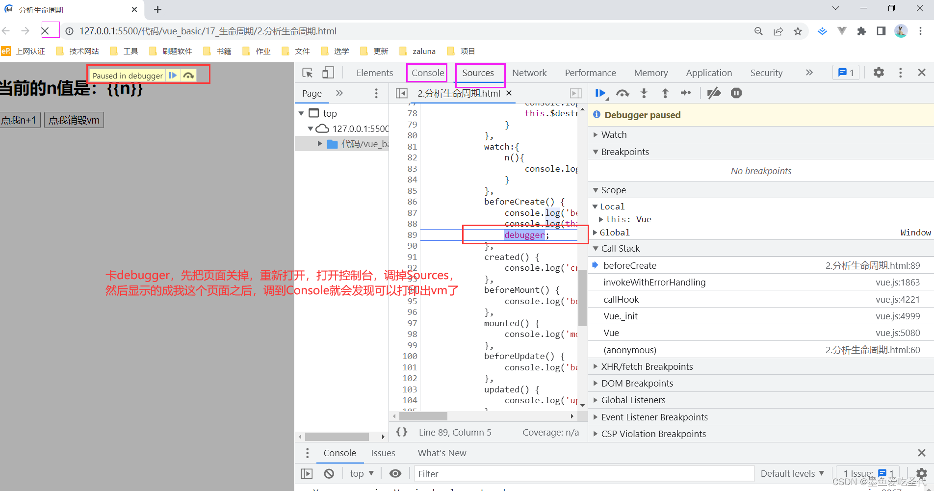
Task: Expand the this: Vue object
Action: click(601, 219)
